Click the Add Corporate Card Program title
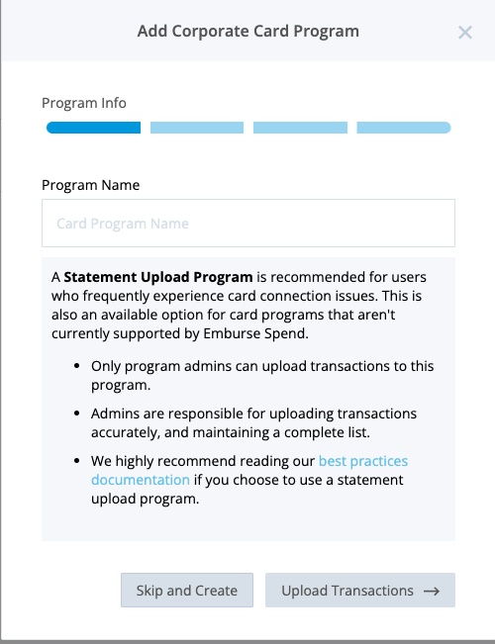 pyautogui.click(x=248, y=32)
